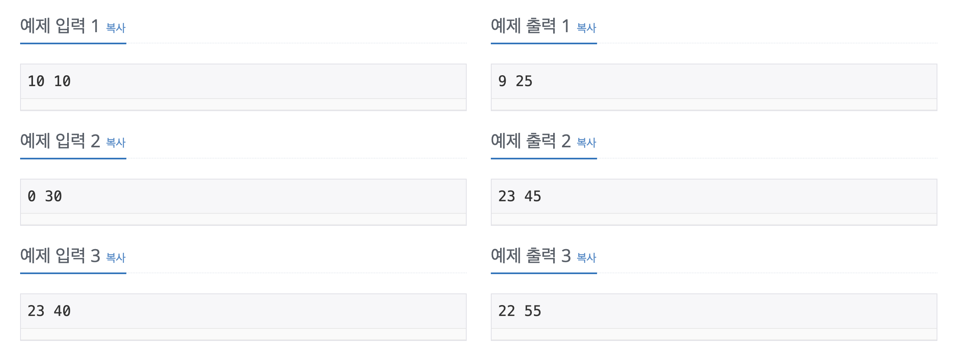Click the '9 25' sample output box

click(x=714, y=87)
